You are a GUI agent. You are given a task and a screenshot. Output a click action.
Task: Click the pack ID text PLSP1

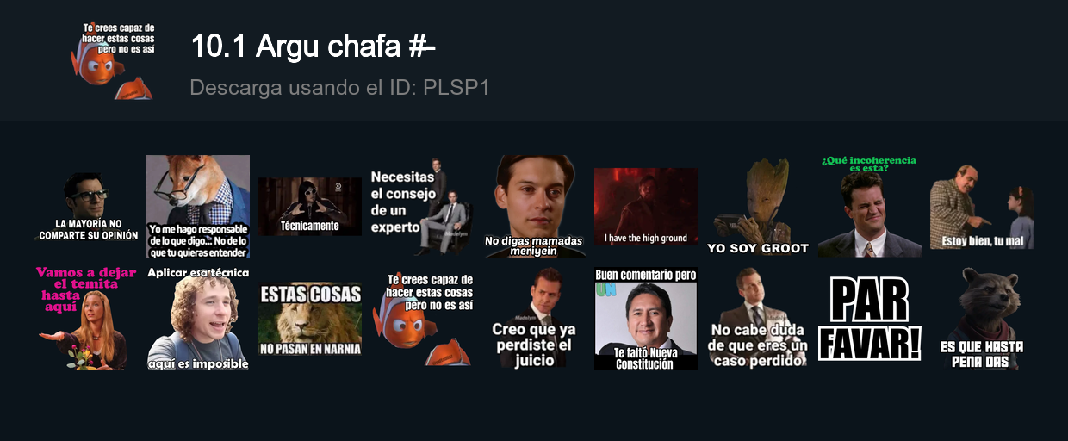tap(456, 88)
